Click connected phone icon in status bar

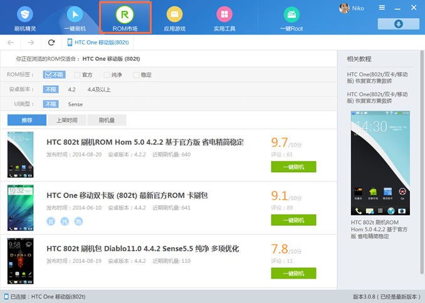6,297
